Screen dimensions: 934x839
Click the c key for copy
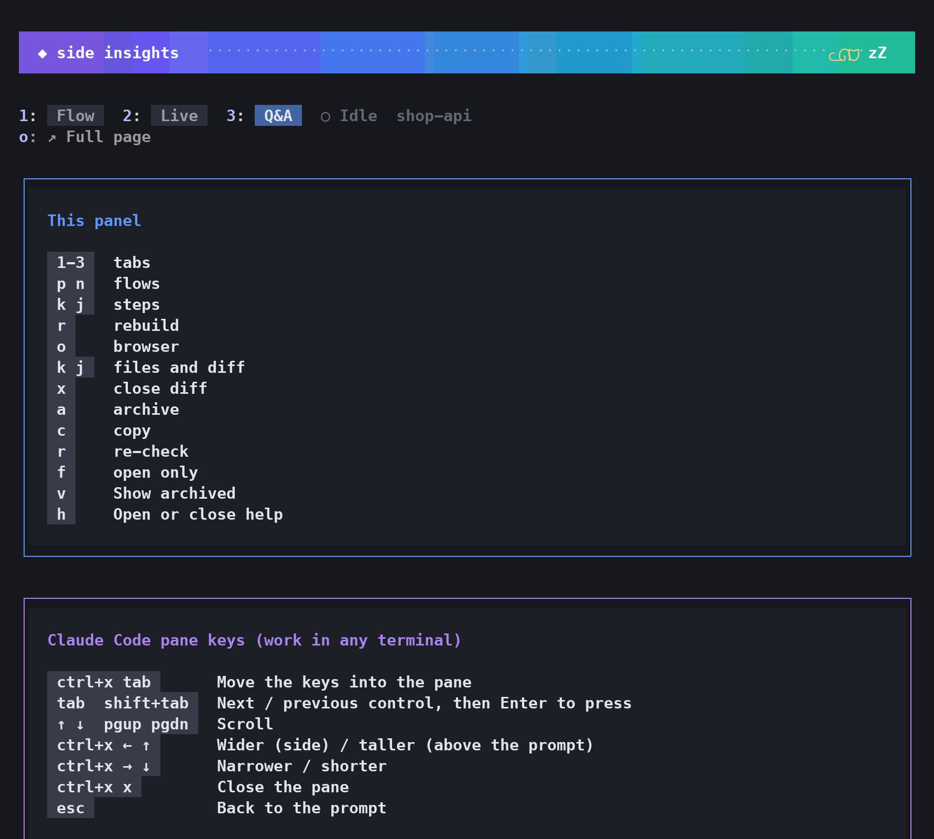pos(61,430)
